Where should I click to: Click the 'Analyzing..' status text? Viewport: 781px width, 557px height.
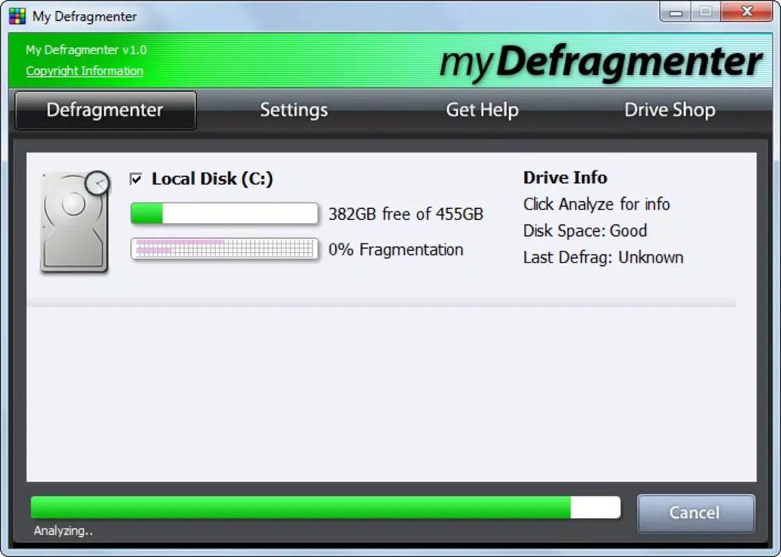pos(63,531)
